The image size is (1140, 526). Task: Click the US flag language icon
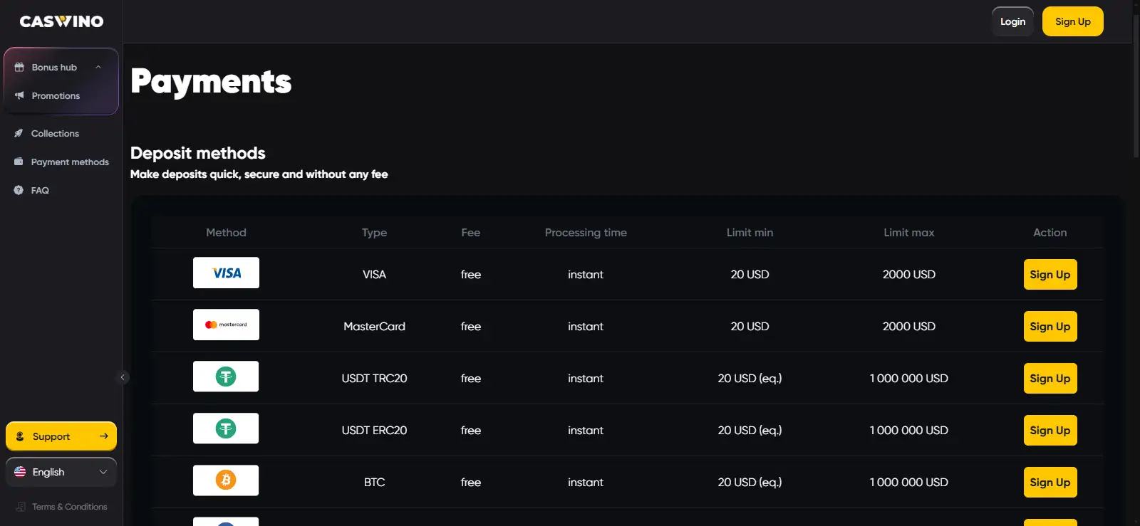click(20, 472)
